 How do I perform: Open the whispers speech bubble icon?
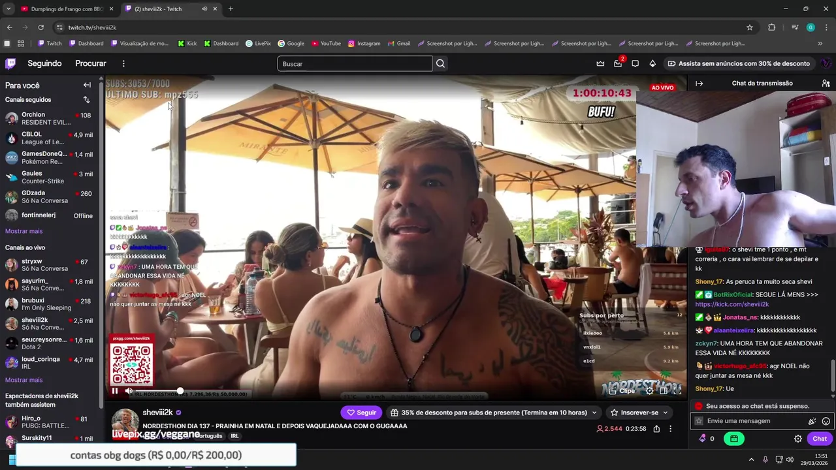pos(635,63)
